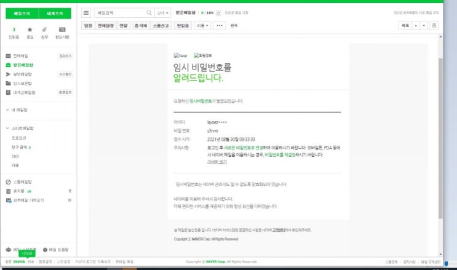Click the button beside 내게쓴메일함
This screenshot has width=457, height=270.
pos(65,92)
